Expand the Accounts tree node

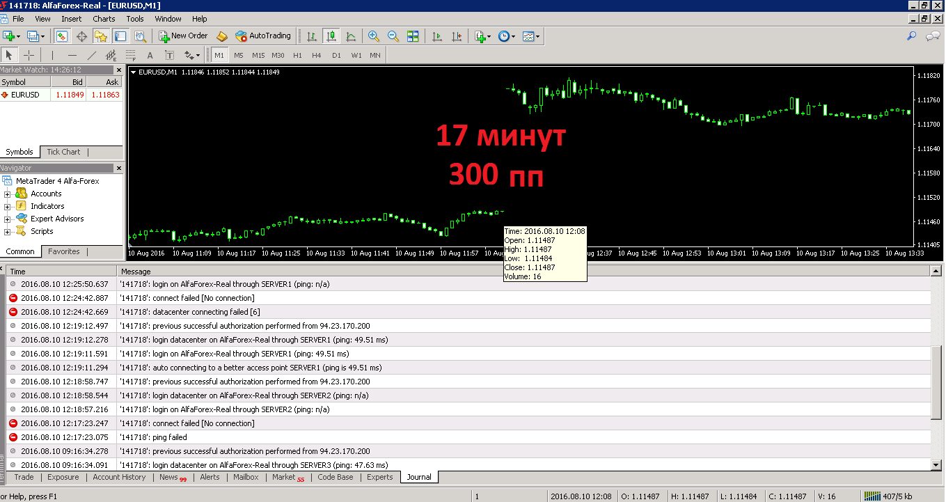[x=8, y=194]
